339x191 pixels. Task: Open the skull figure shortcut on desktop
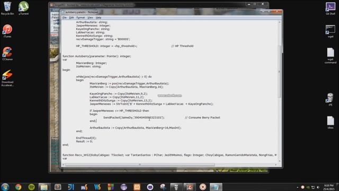tap(330, 99)
